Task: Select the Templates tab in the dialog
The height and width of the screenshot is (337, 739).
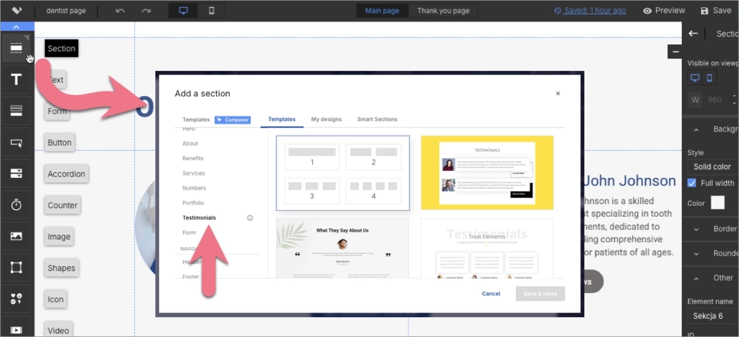Action: point(282,120)
